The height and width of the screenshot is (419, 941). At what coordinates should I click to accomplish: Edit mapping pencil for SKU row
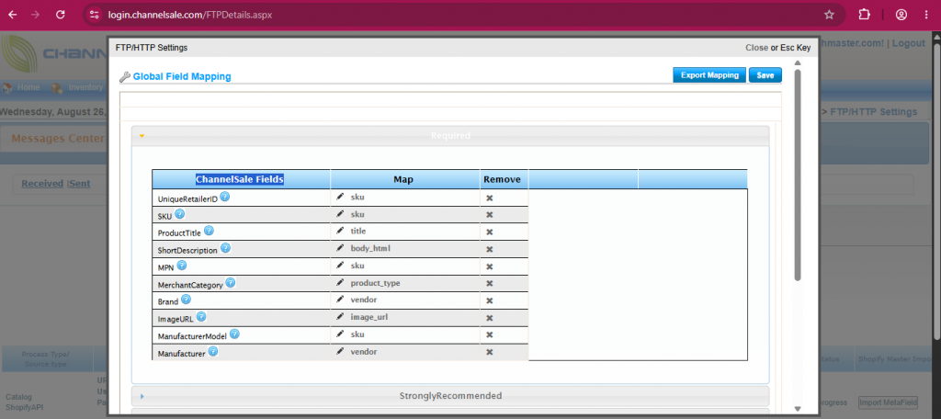pyautogui.click(x=340, y=214)
